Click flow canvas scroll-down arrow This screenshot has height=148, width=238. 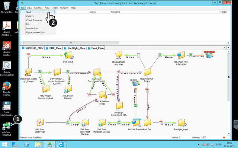pyautogui.click(x=229, y=134)
